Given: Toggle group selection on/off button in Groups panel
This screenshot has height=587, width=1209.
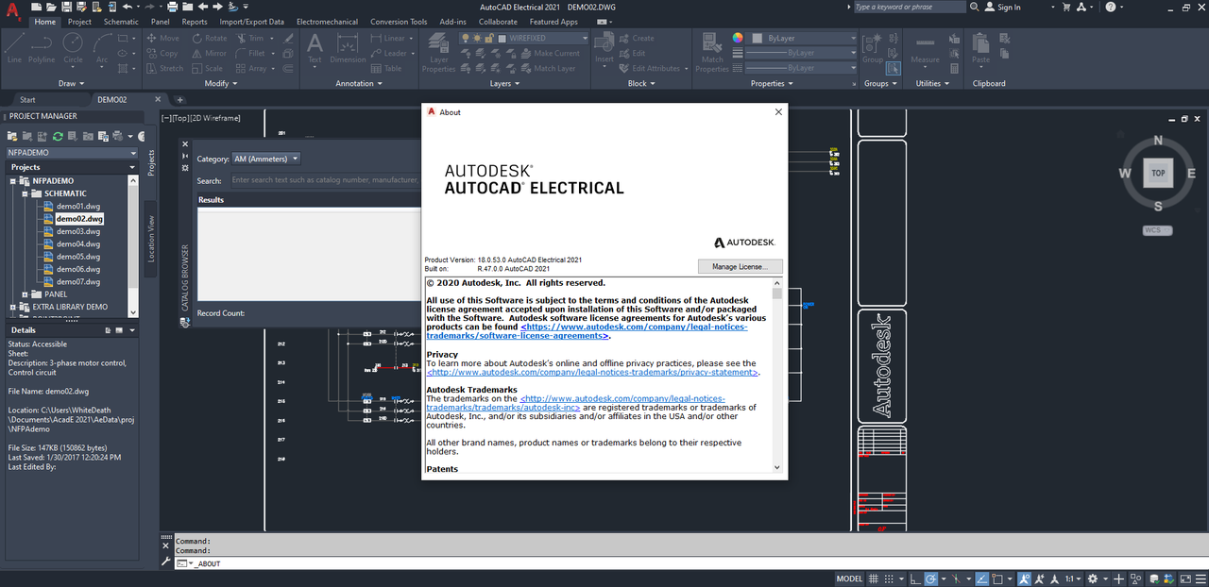Looking at the screenshot, I should [893, 68].
